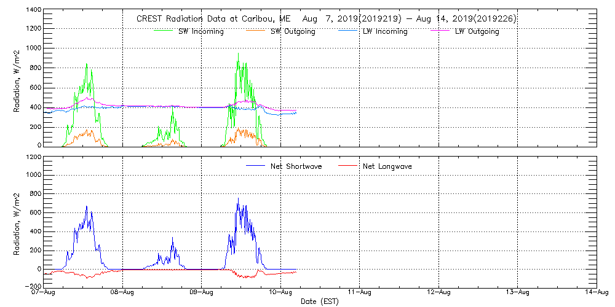Select the 10-Aug date axis label
The image size is (615, 307).
pos(280,293)
